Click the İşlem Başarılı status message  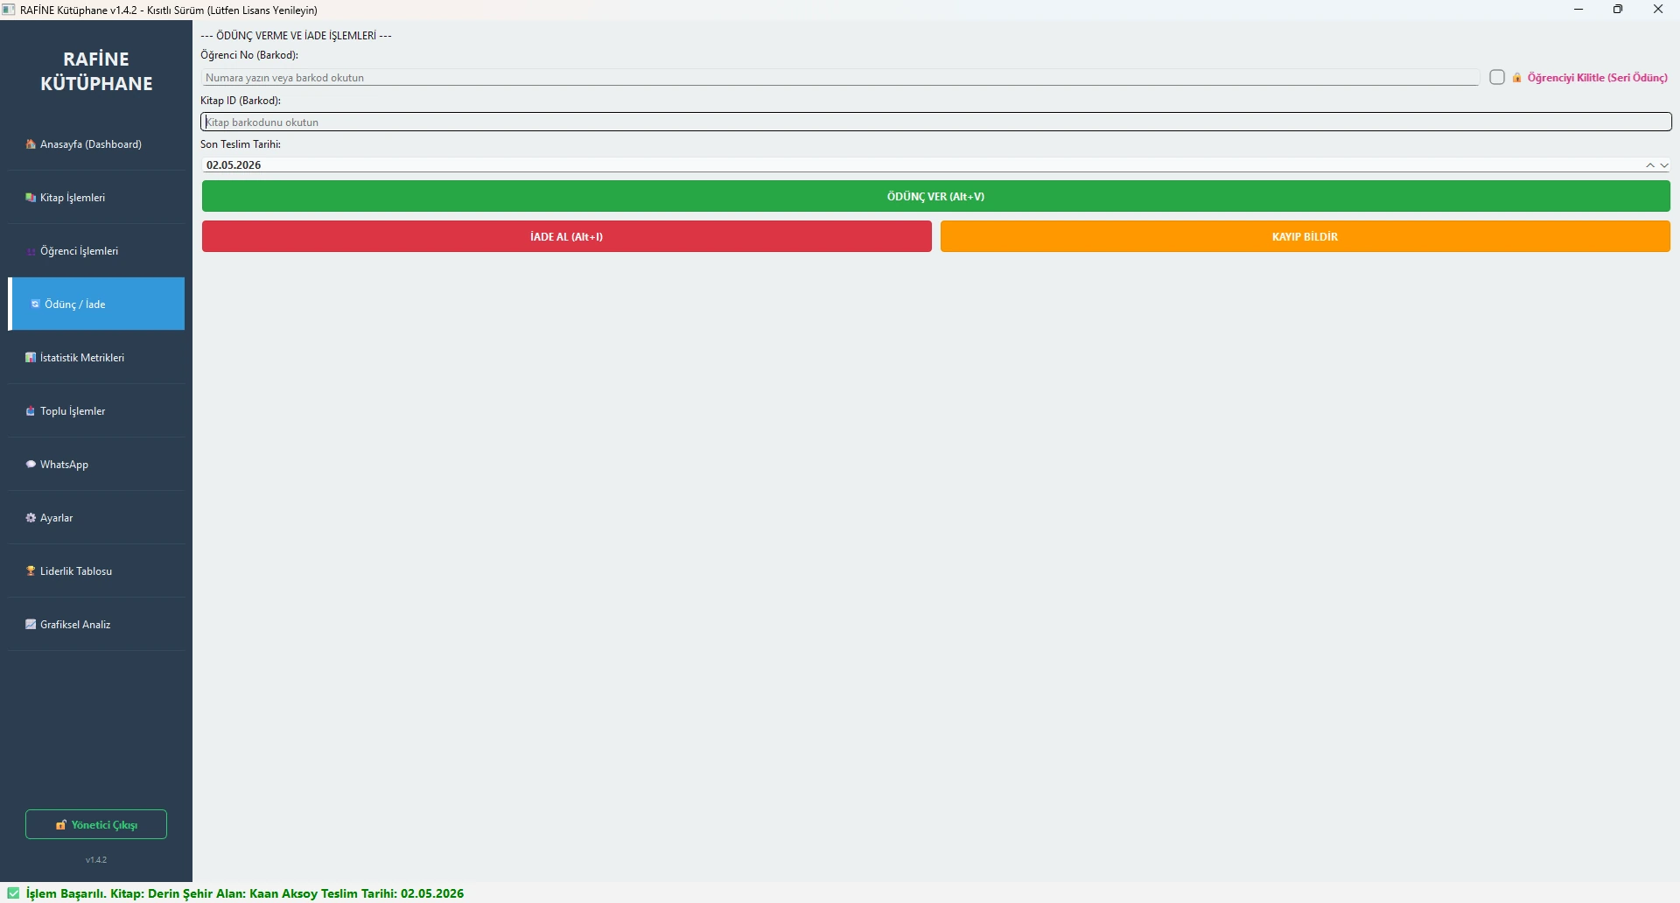tap(245, 893)
